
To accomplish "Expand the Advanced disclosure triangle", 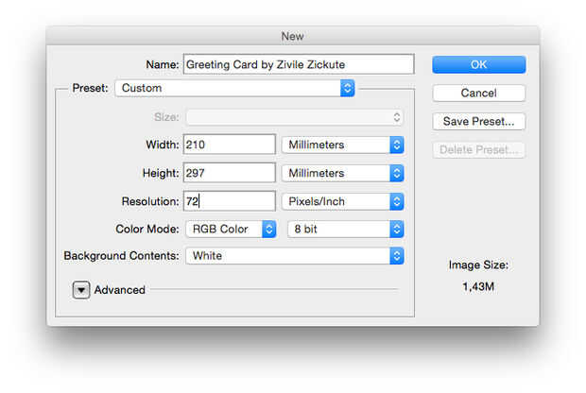I will 81,290.
